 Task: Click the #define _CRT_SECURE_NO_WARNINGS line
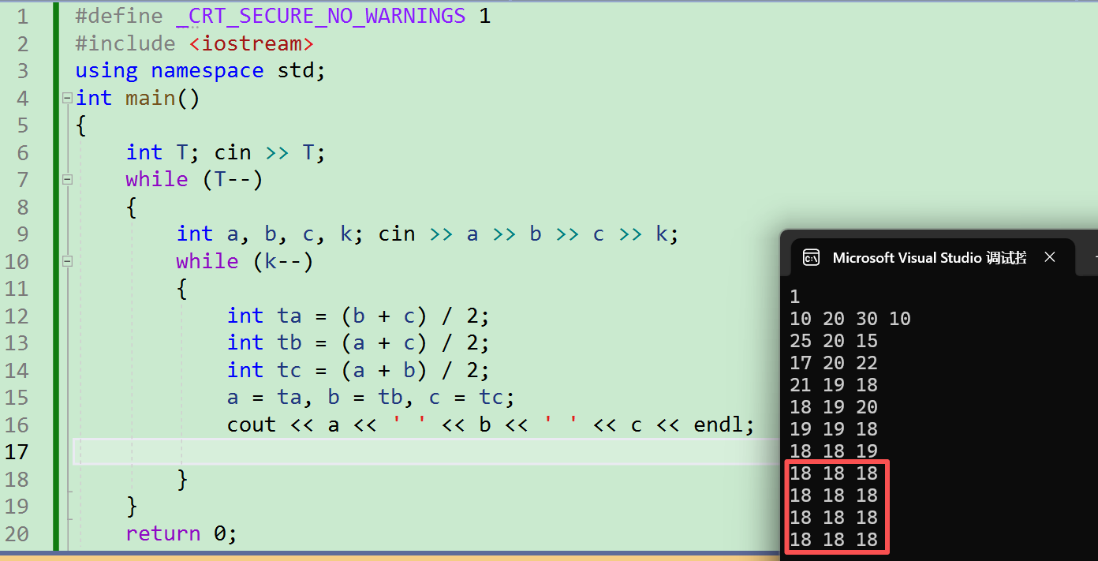283,16
